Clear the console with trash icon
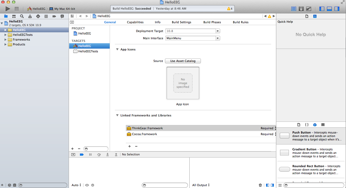Viewport: 346px width, 188px height. (260, 185)
